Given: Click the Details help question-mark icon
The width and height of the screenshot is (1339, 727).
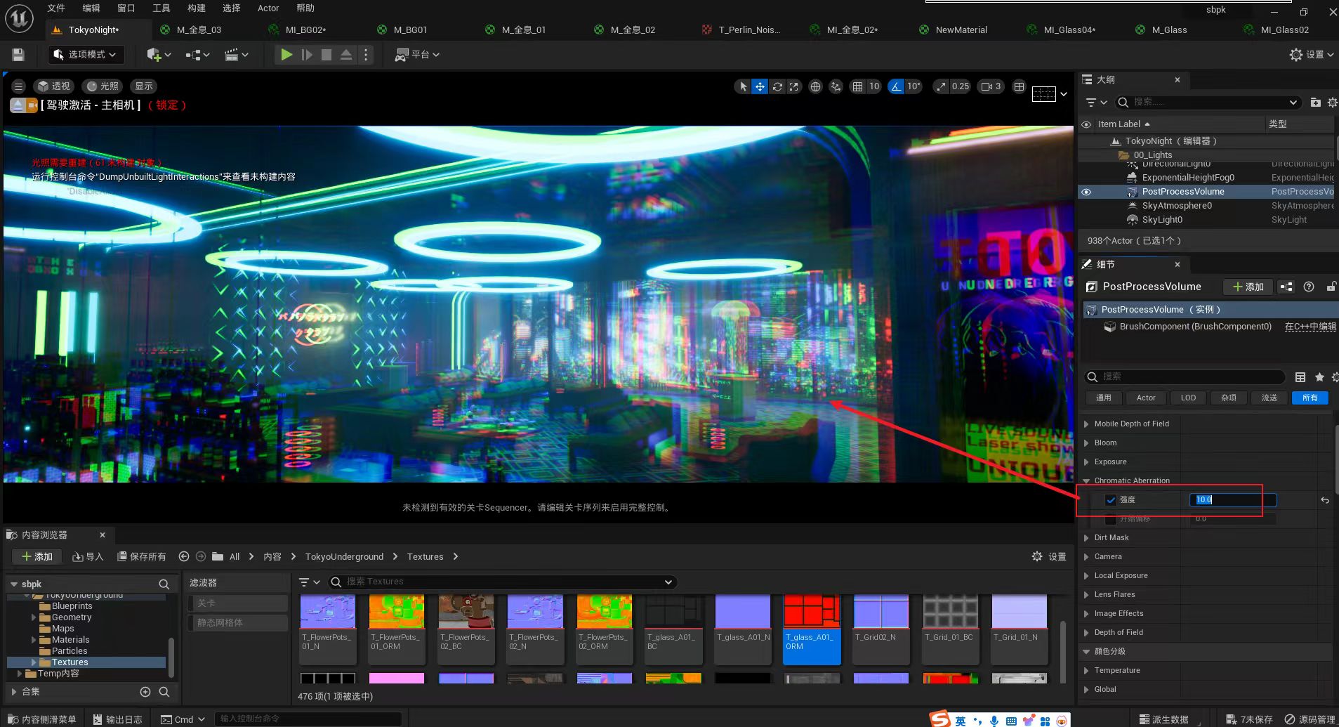Looking at the screenshot, I should 1309,287.
